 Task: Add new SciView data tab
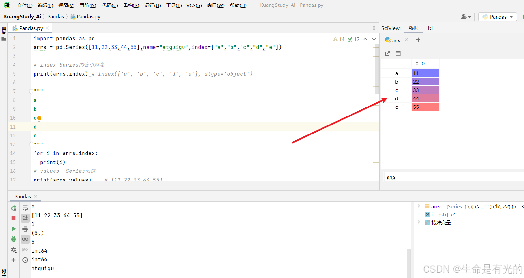click(x=418, y=40)
